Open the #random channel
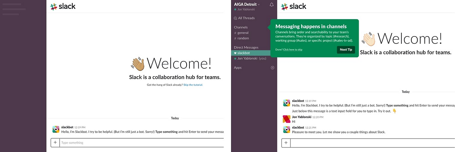This screenshot has height=152, width=455. pyautogui.click(x=241, y=38)
